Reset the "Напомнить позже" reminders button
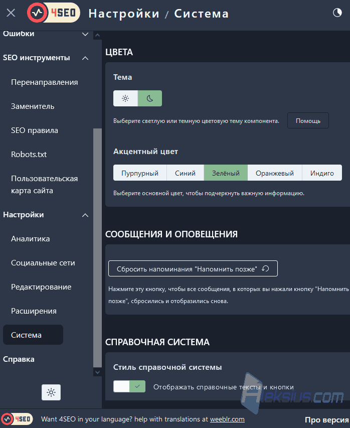This screenshot has width=350, height=428. pos(193,268)
